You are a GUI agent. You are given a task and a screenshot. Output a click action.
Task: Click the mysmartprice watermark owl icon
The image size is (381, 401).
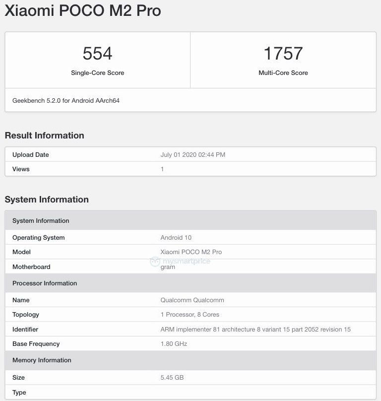[x=155, y=262]
